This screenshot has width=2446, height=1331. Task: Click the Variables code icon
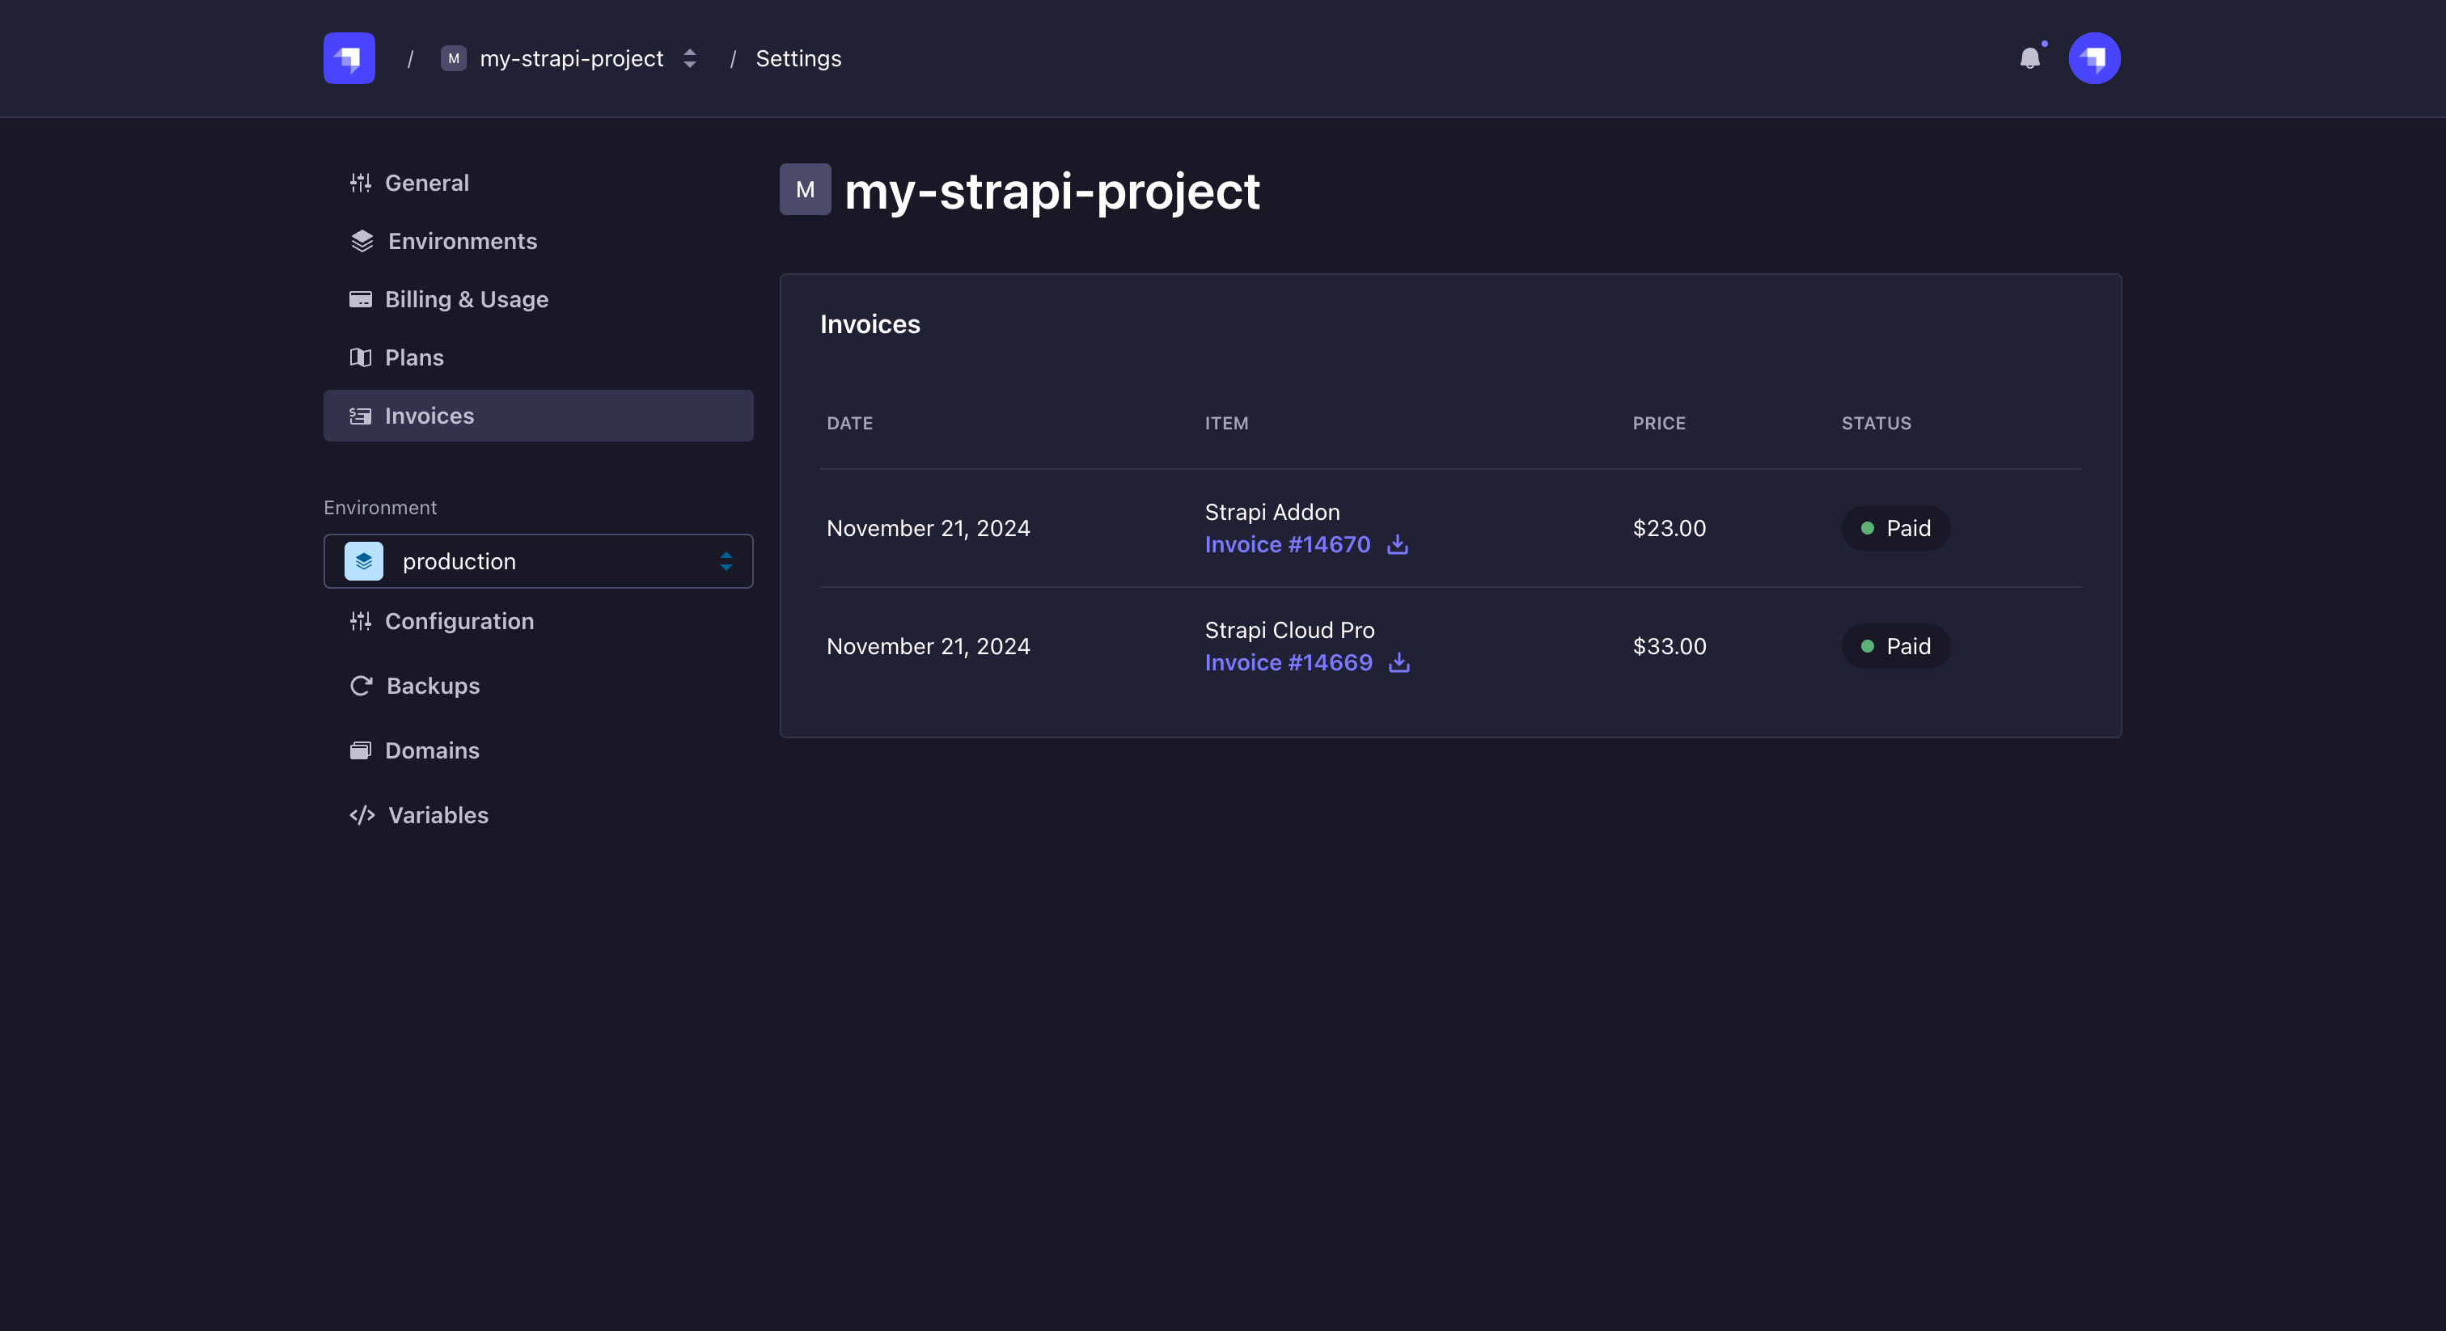click(361, 815)
